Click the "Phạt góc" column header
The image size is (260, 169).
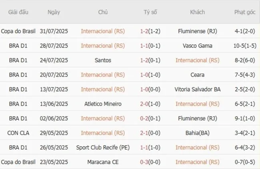pos(245,12)
